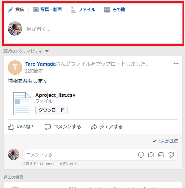Click the 過去の投稿 heading
185x188 pixels.
click(13, 177)
